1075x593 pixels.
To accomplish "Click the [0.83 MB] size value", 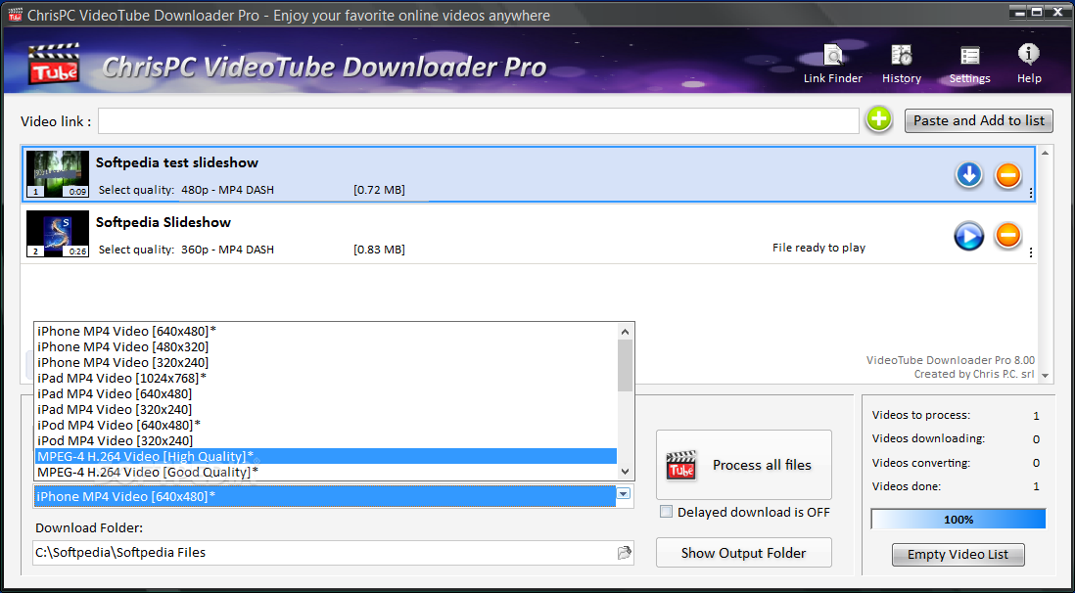I will 379,250.
